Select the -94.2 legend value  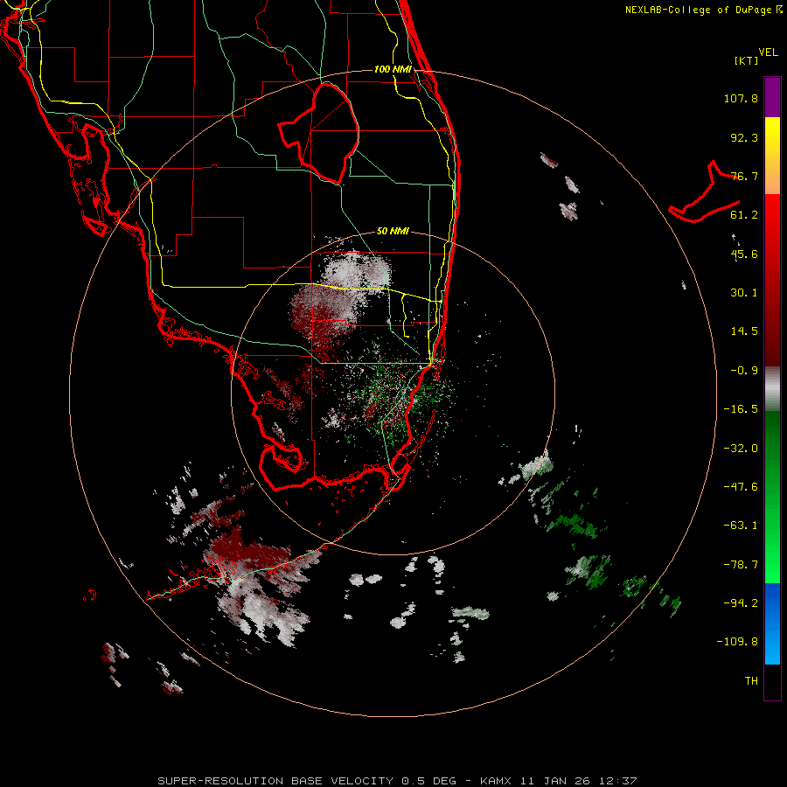pos(741,602)
